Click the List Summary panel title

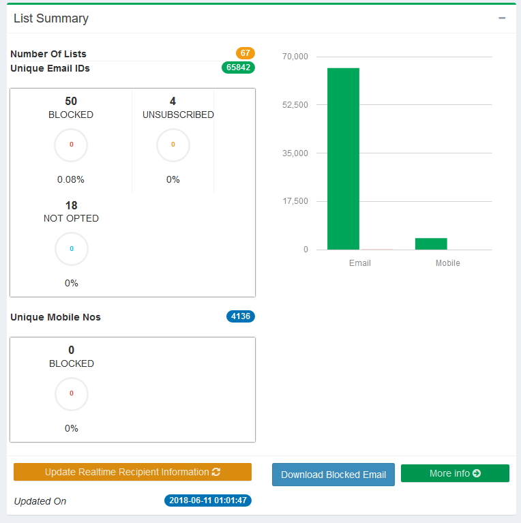51,18
